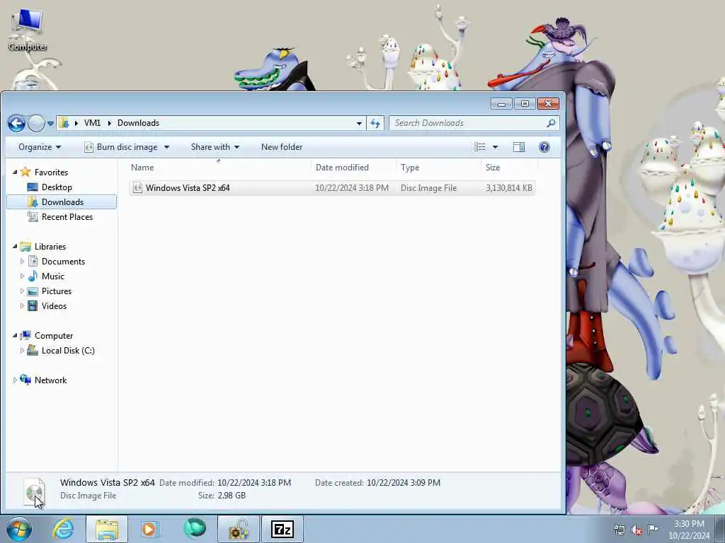Viewport: 725px width, 543px height.
Task: Sort by the Type column header
Action: (438, 168)
